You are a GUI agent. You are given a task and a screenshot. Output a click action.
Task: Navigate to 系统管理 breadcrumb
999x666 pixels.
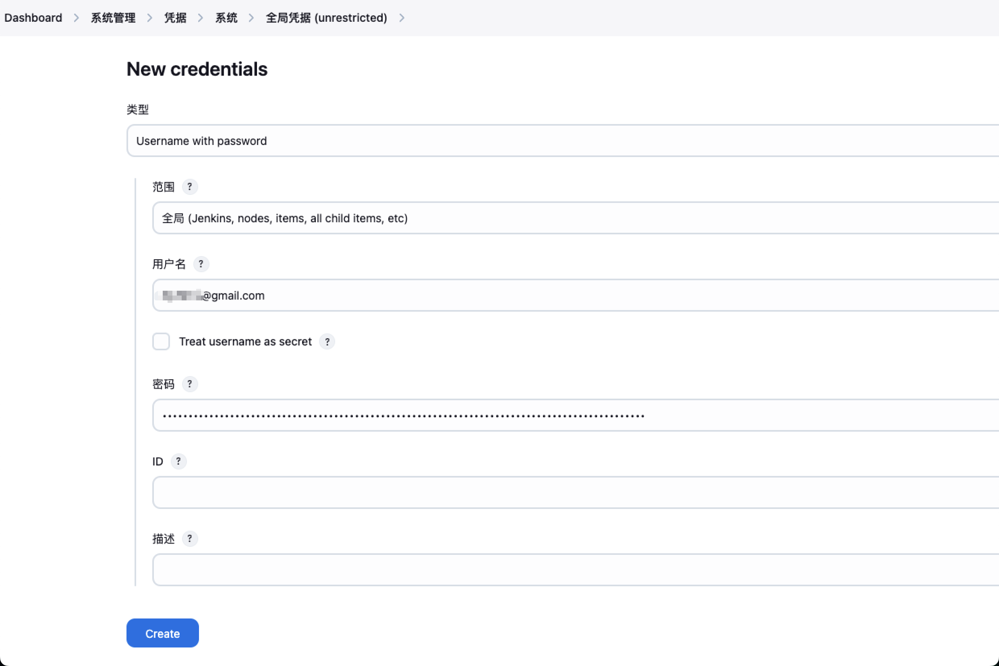click(113, 18)
